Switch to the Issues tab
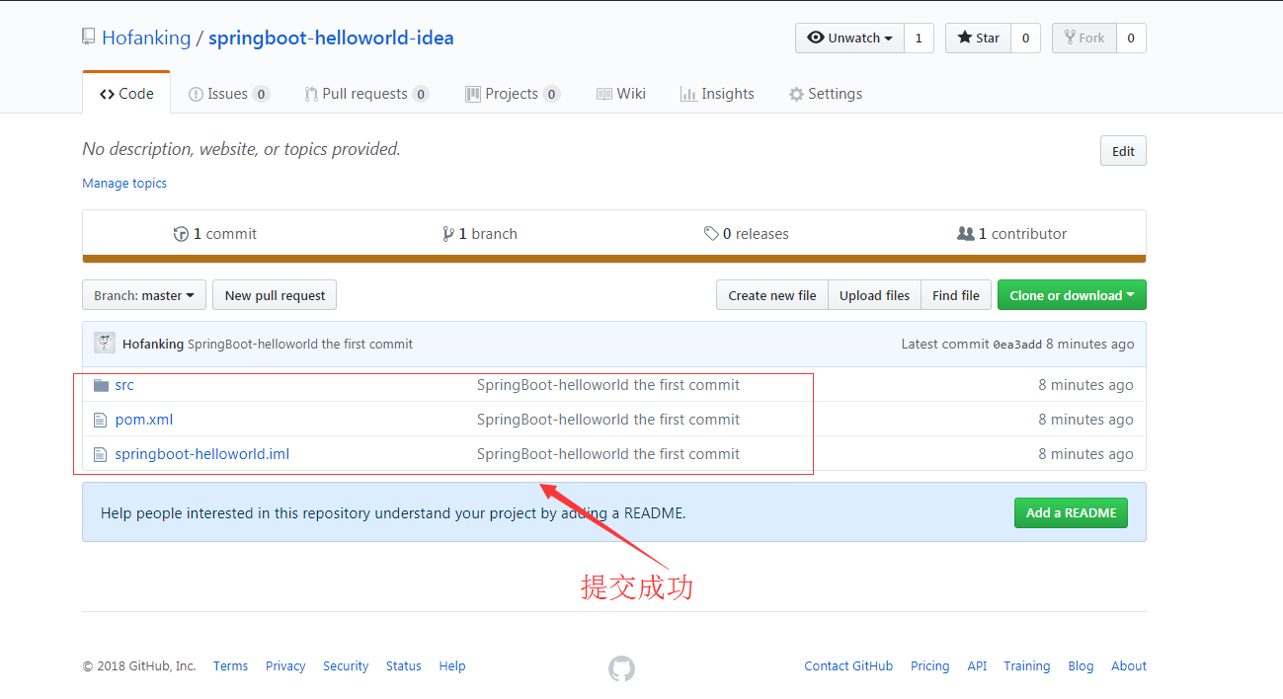Image resolution: width=1283 pixels, height=699 pixels. [228, 94]
